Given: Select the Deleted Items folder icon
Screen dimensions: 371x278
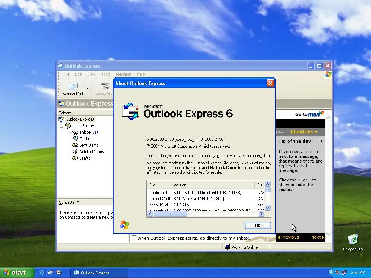Looking at the screenshot, I should [x=75, y=152].
